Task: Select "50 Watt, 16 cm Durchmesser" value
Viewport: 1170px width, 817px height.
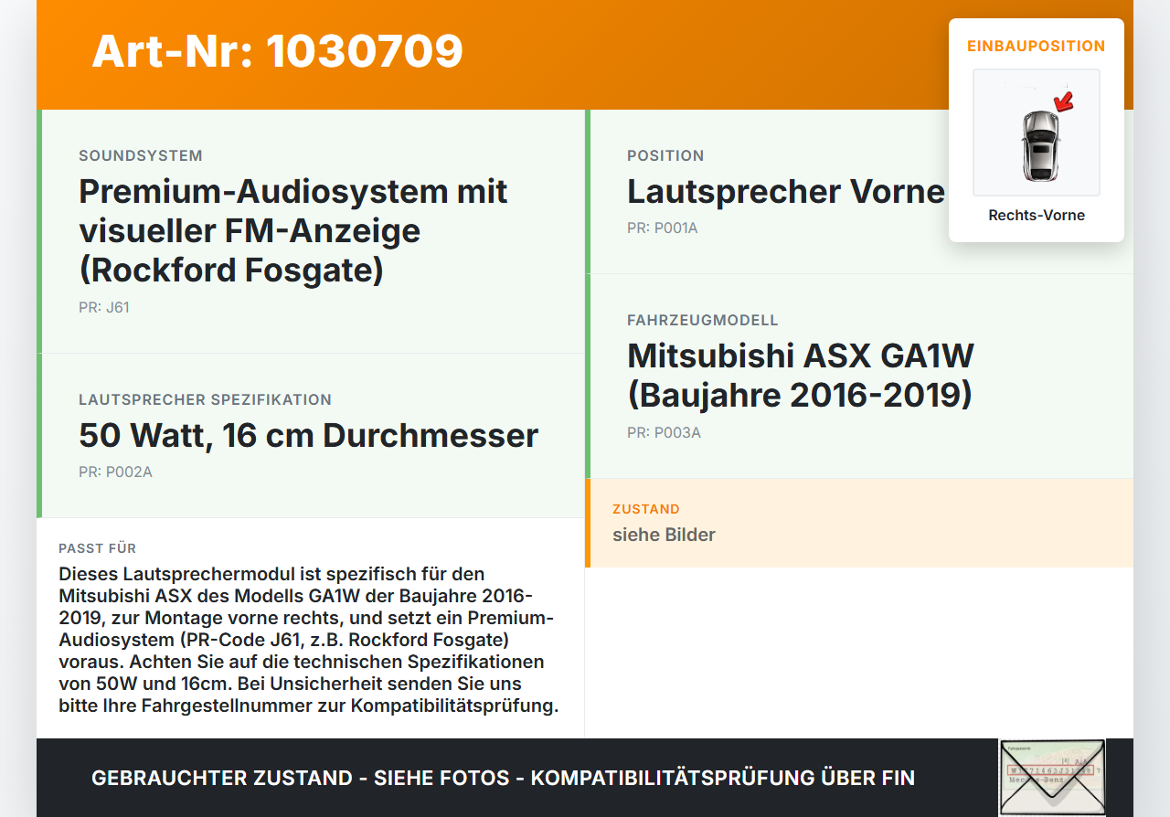Action: pos(308,435)
